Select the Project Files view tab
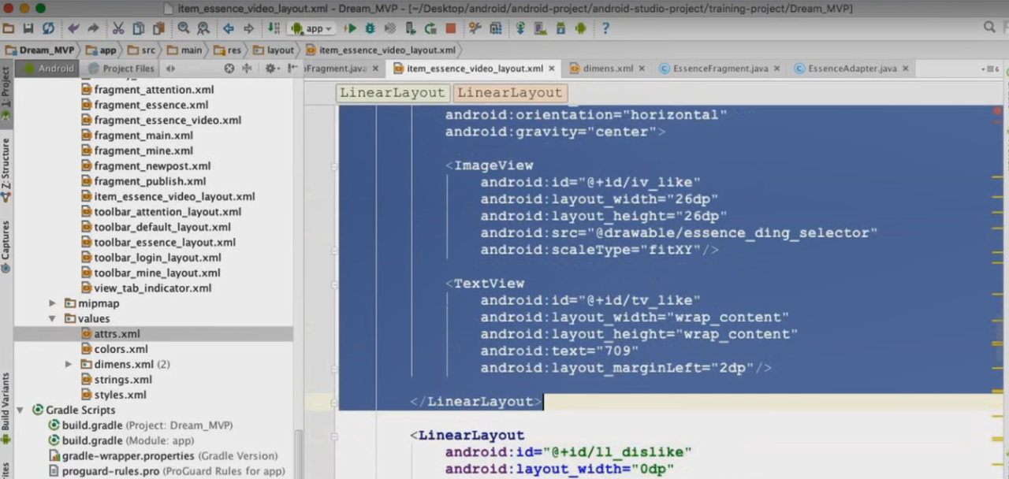This screenshot has height=479, width=1009. [128, 69]
